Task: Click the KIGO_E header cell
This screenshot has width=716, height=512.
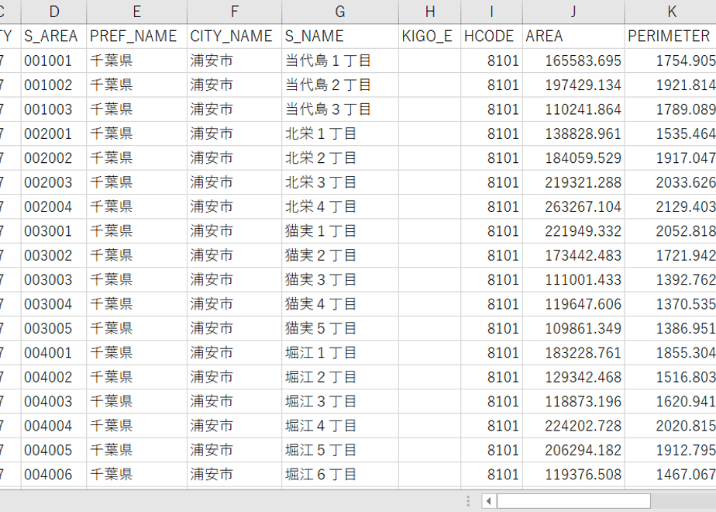Action: [x=430, y=36]
